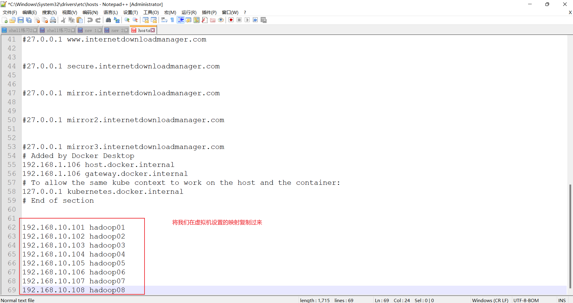The image size is (573, 303).
Task: Close all documents with the Close All icon
Action: pos(45,20)
